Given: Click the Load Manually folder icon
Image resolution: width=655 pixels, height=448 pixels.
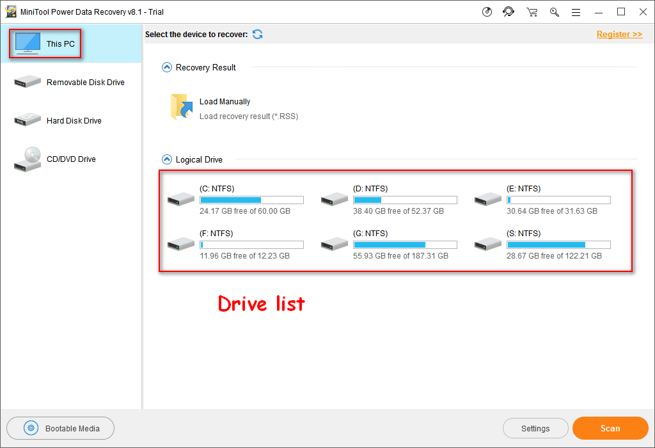Looking at the screenshot, I should (x=181, y=107).
